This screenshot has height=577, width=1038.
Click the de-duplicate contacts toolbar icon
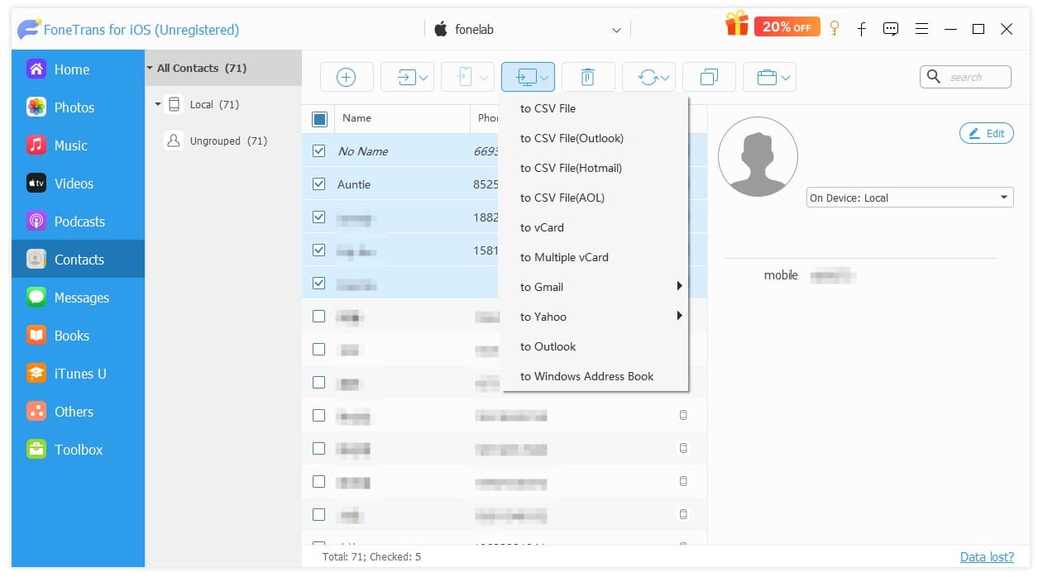[709, 77]
